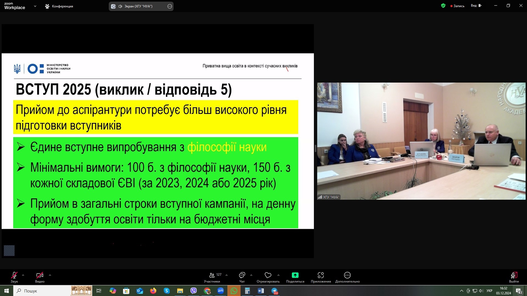Open Windows Start menu

click(7, 291)
